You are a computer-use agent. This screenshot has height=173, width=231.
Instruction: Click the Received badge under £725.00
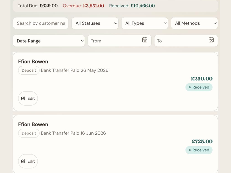coord(199,150)
